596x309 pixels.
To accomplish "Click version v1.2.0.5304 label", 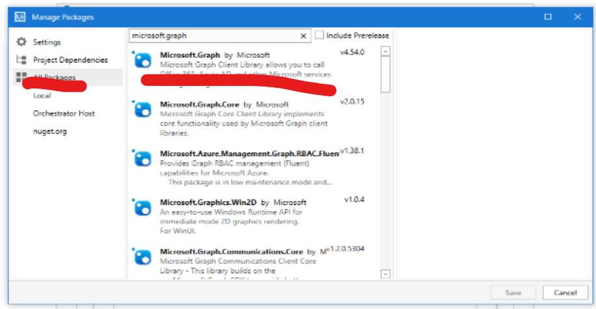I will click(345, 249).
